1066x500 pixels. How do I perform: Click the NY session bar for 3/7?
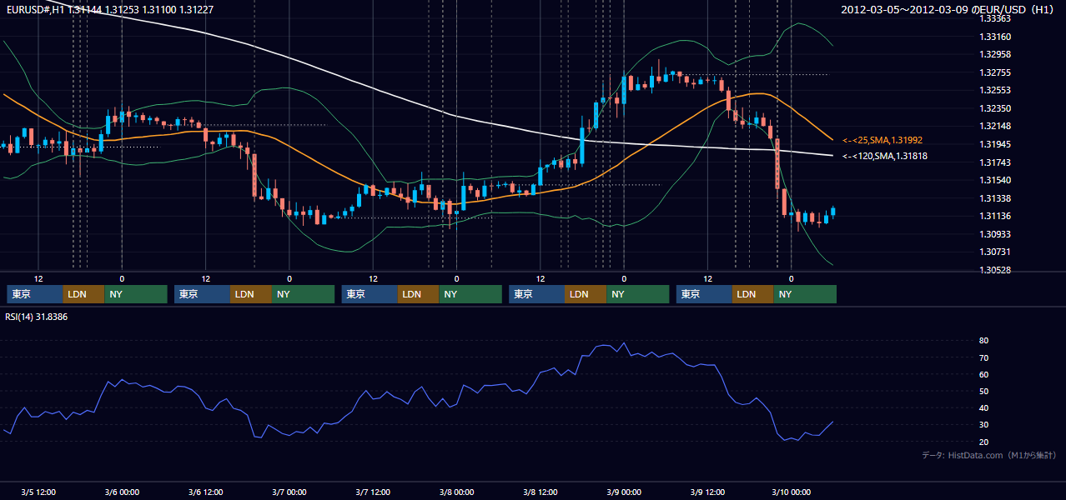click(470, 294)
